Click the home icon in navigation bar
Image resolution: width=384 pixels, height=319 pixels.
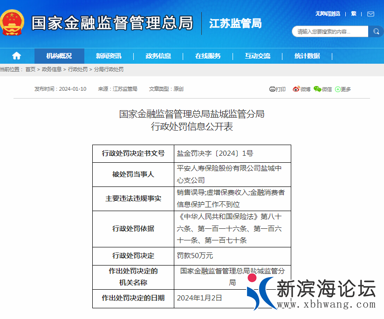(17, 56)
